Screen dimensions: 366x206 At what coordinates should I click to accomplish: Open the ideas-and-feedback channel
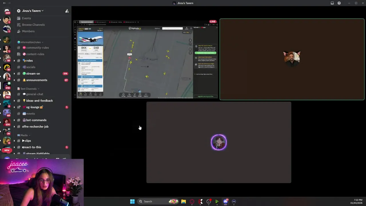(x=42, y=101)
